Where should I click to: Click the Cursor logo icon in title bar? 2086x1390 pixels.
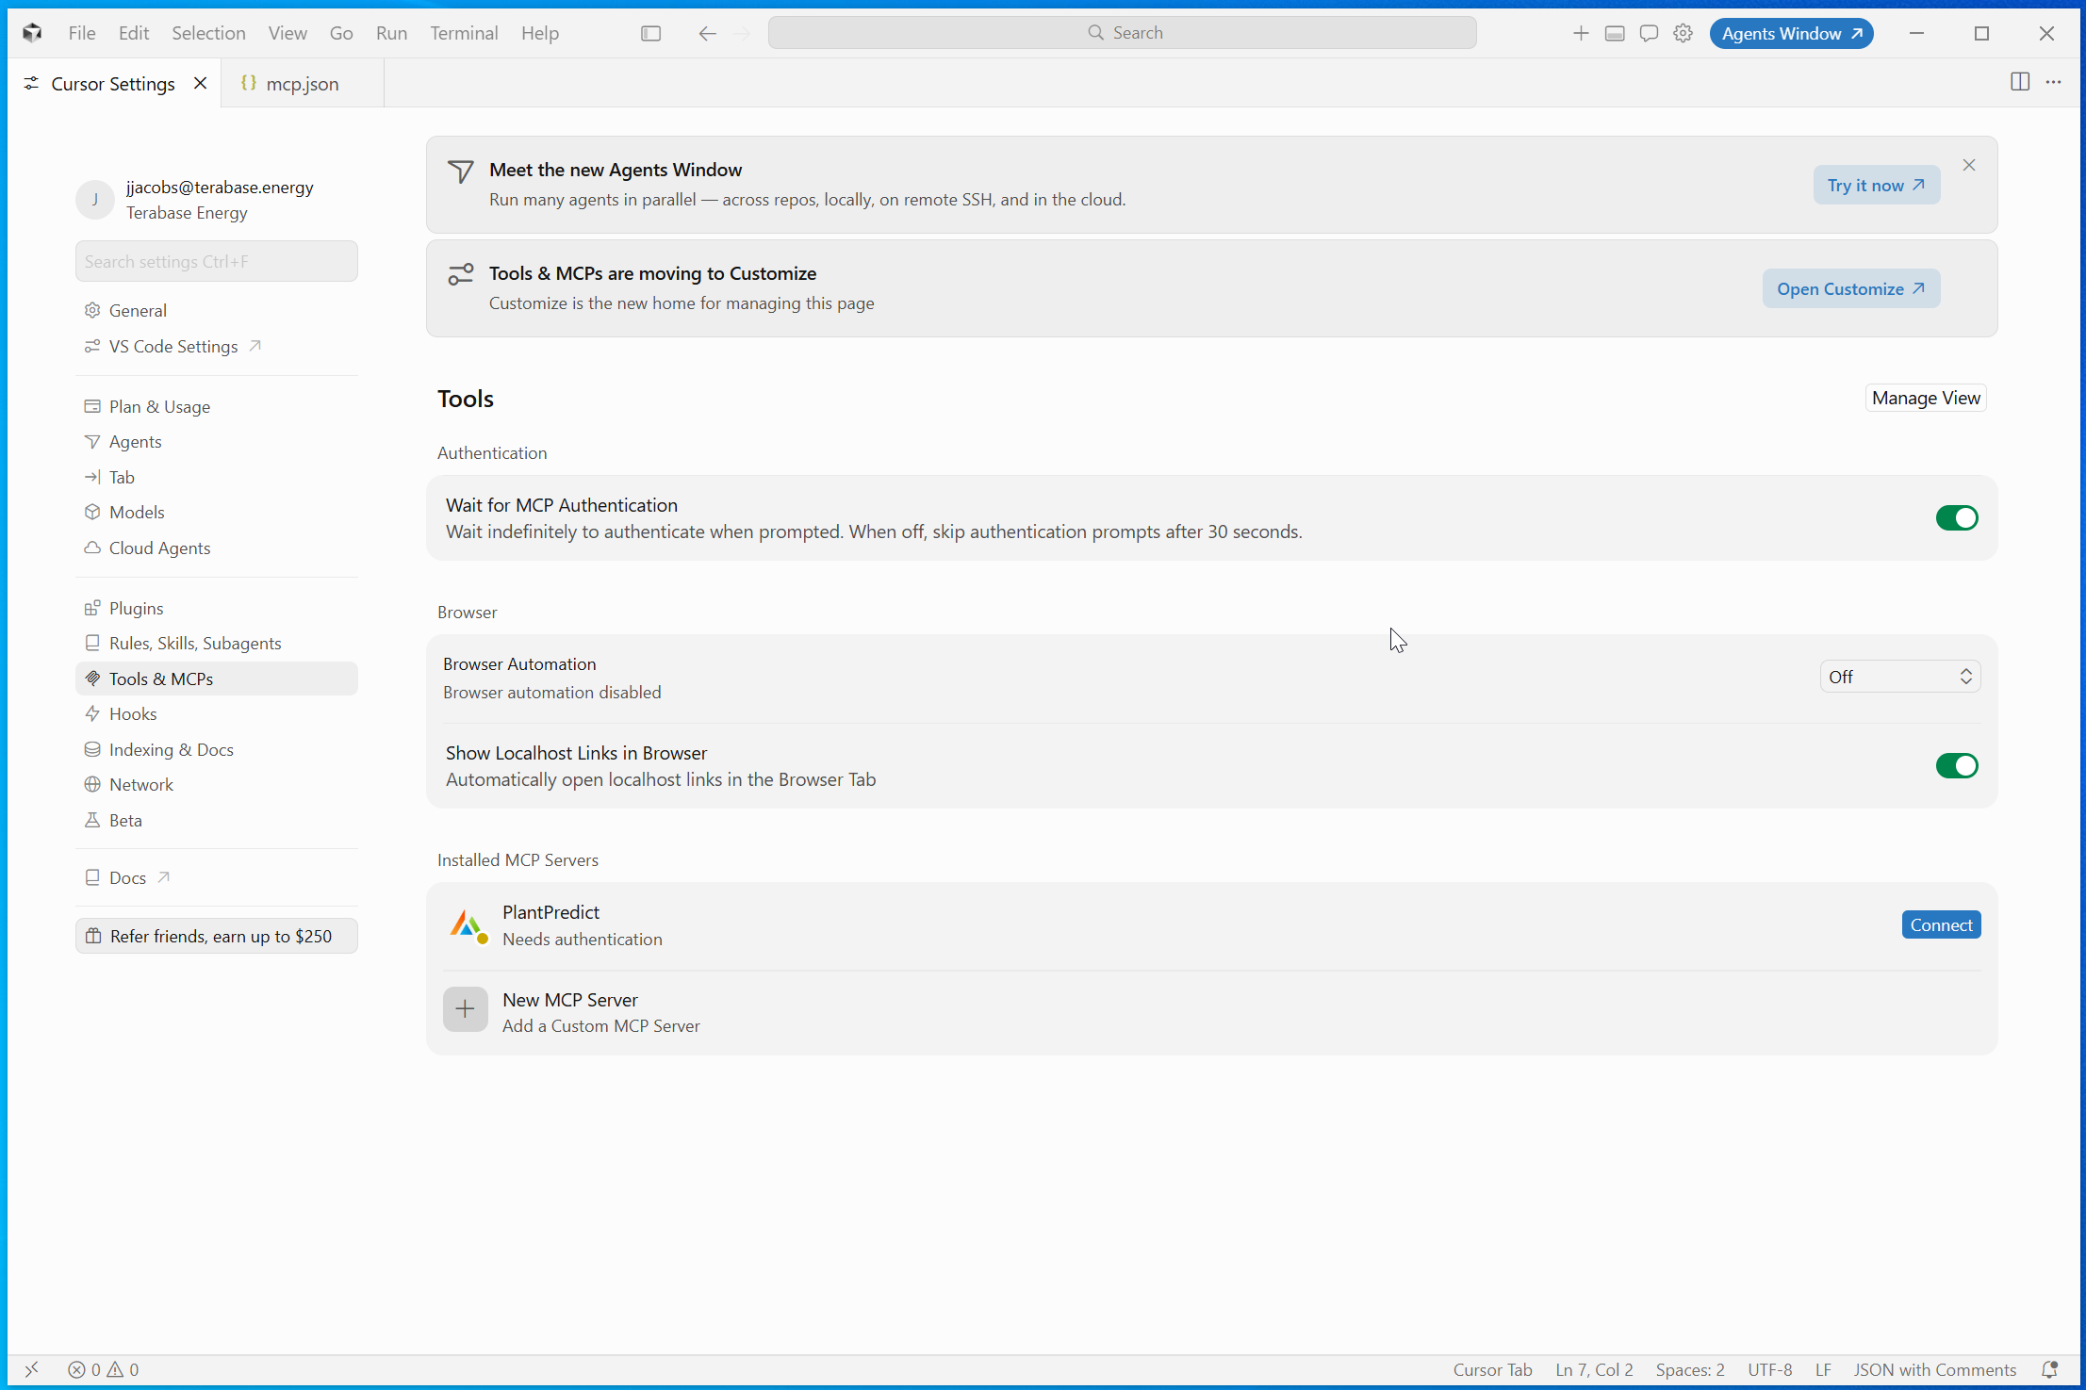32,33
